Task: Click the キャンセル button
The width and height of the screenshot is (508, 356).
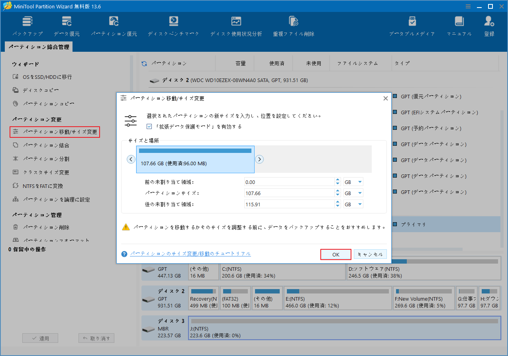Action: [x=370, y=254]
